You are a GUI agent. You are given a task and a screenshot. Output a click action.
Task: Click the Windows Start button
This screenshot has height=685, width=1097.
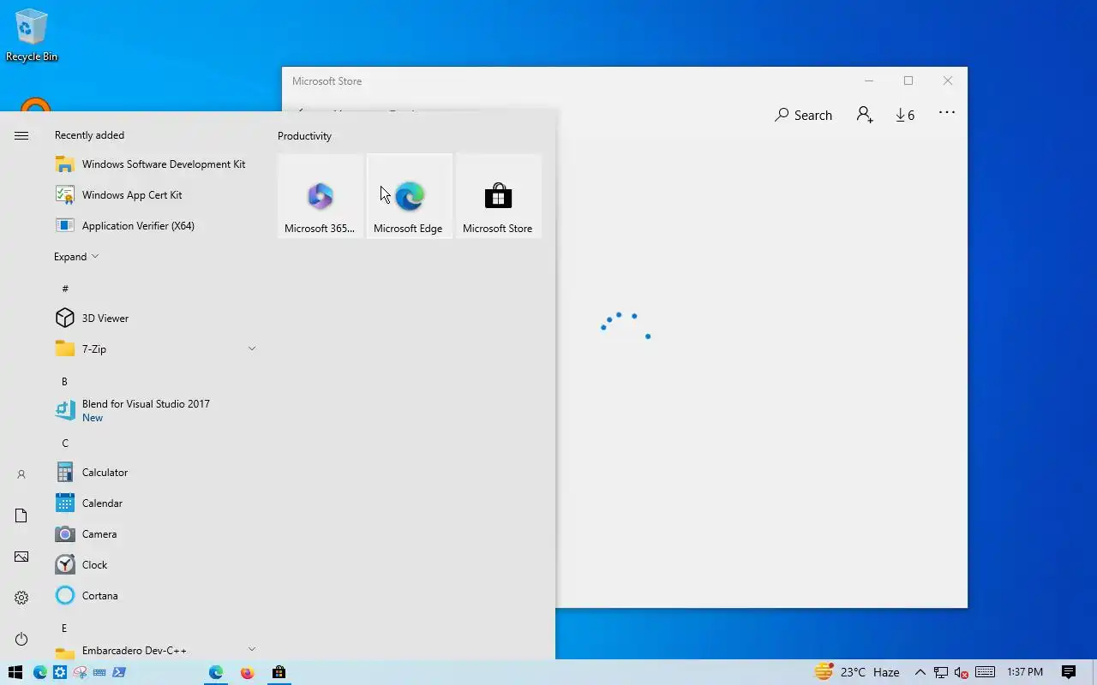[x=15, y=672]
